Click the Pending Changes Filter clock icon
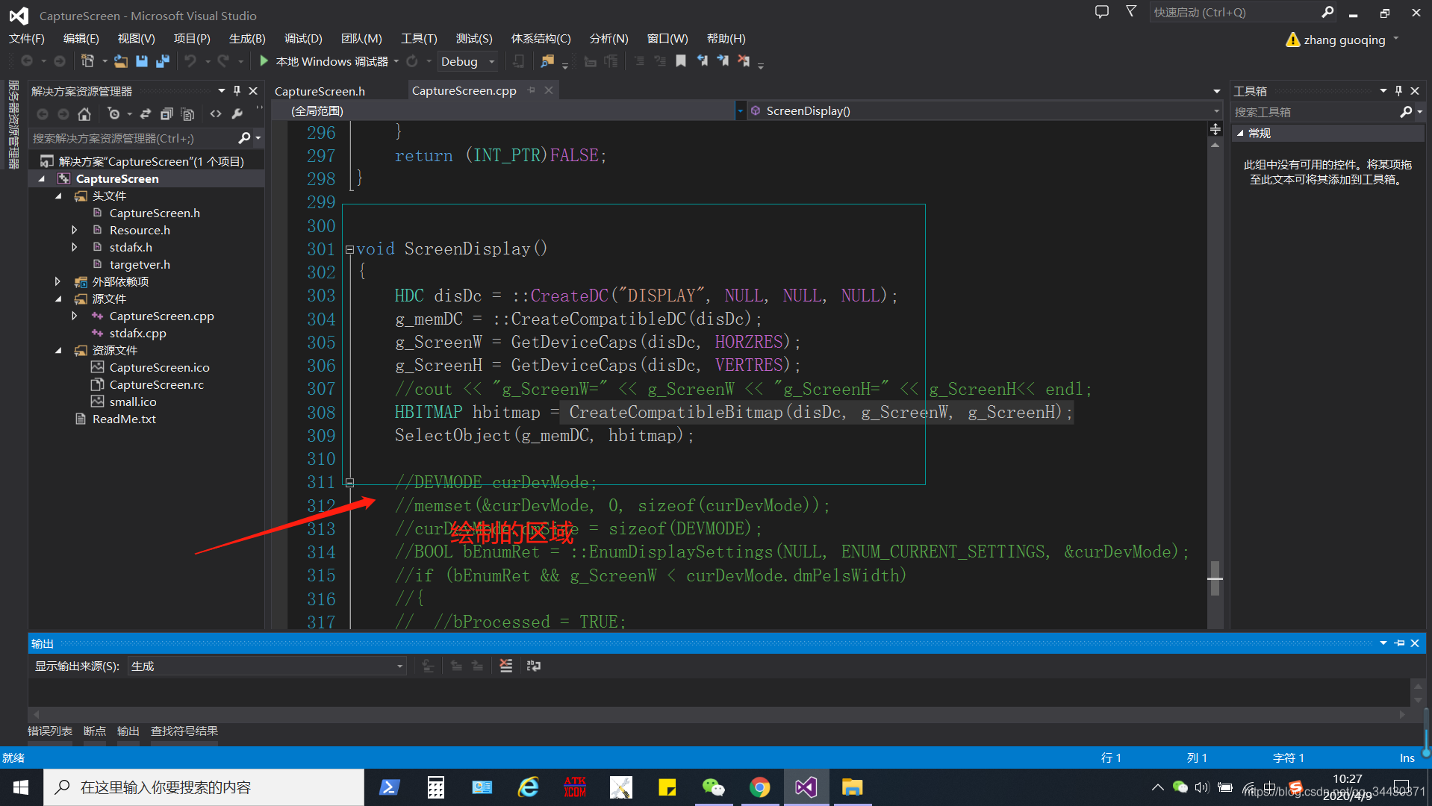1432x806 pixels. pos(113,114)
